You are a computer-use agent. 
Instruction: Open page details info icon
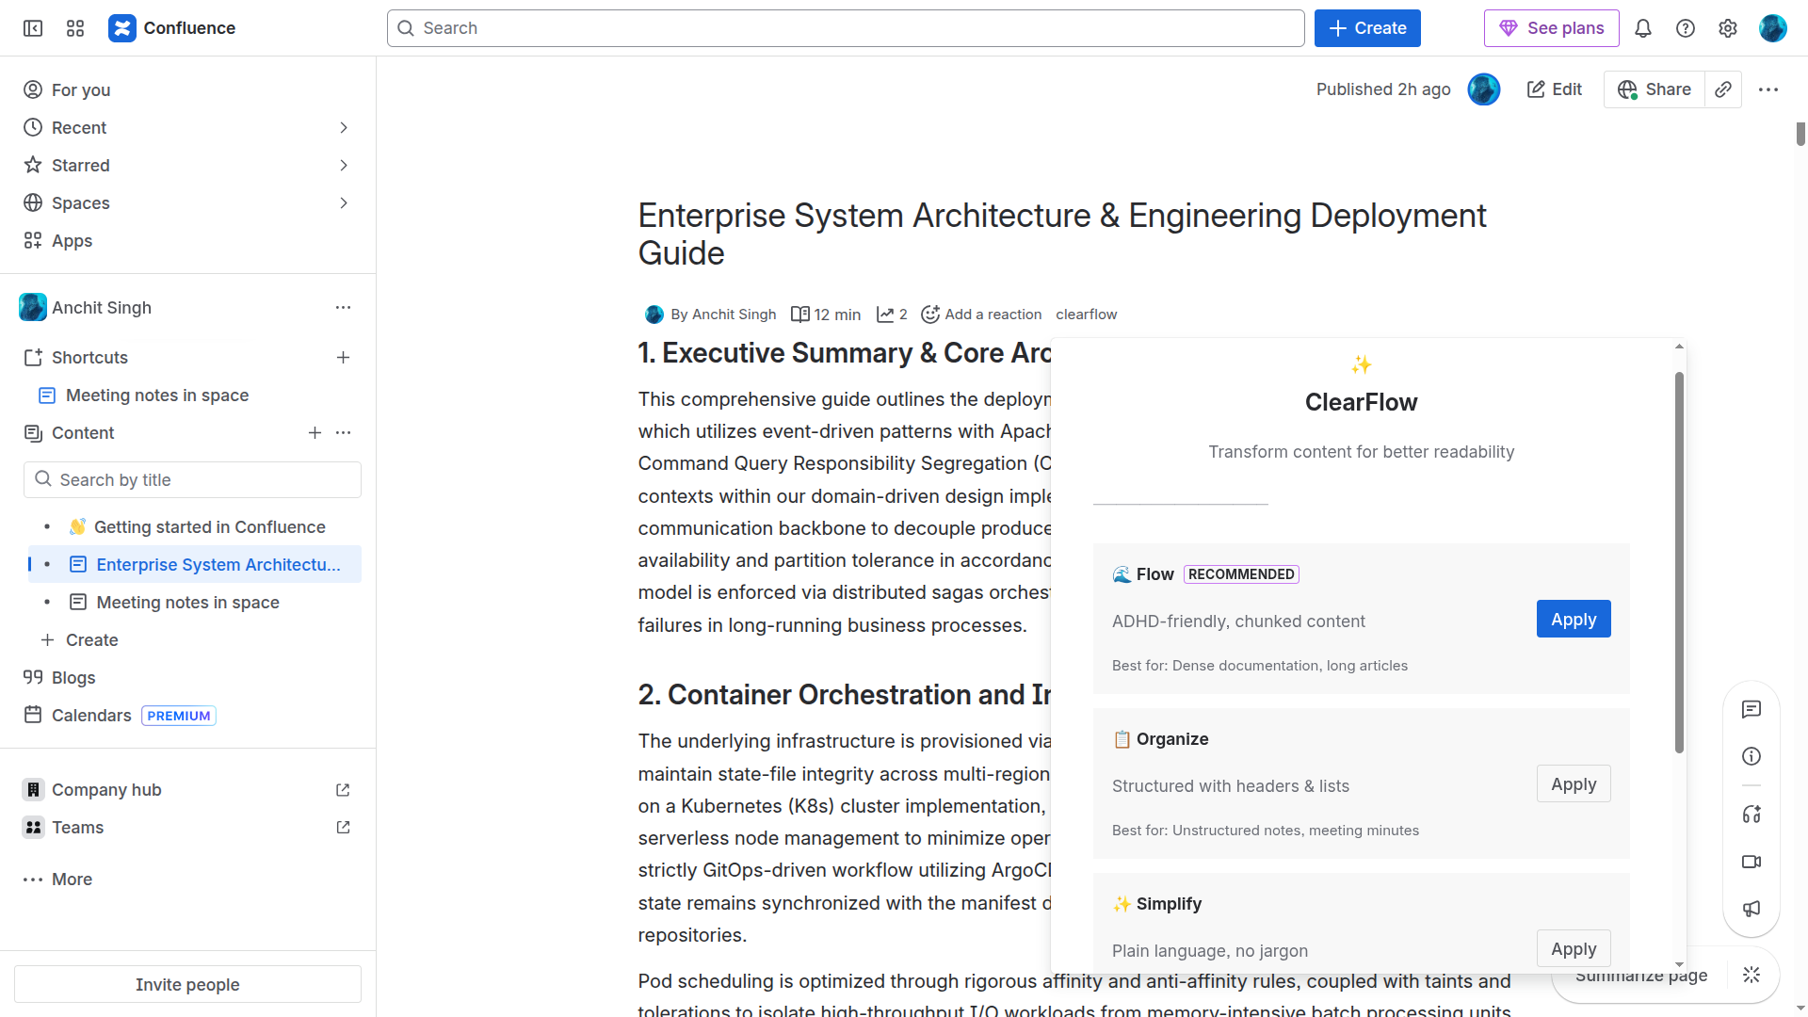(1751, 756)
